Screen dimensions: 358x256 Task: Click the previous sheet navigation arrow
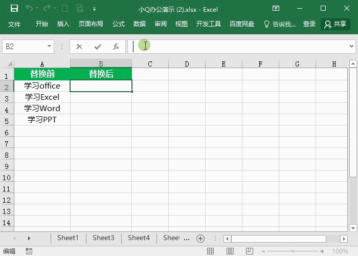[14, 239]
